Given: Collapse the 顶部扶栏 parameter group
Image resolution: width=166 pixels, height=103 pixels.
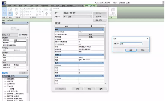Looking at the screenshot, I should tap(103, 55).
